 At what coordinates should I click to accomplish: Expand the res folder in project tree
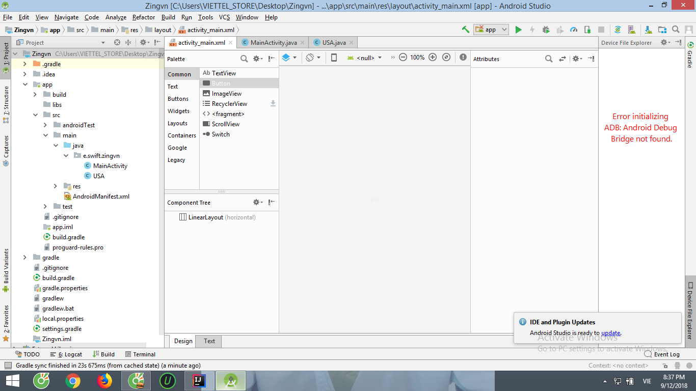(x=56, y=186)
